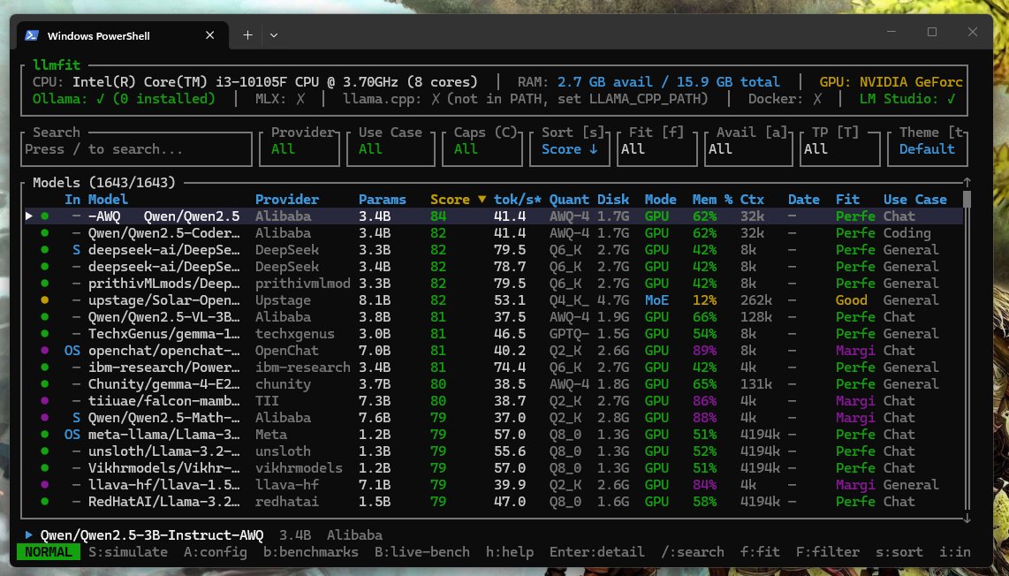Viewport: 1009px width, 576px height.
Task: Click the PowerShell icon in the tab
Action: (x=32, y=35)
